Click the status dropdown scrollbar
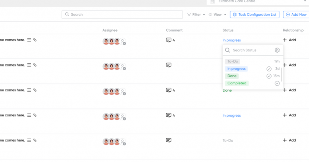This screenshot has width=309, height=162. (x=282, y=75)
